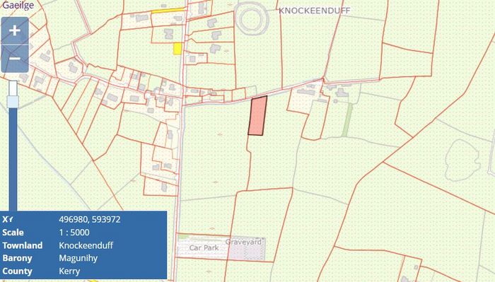The height and width of the screenshot is (282, 495).
Task: Click the Townland value Knockeenduff
Action: pyautogui.click(x=86, y=245)
